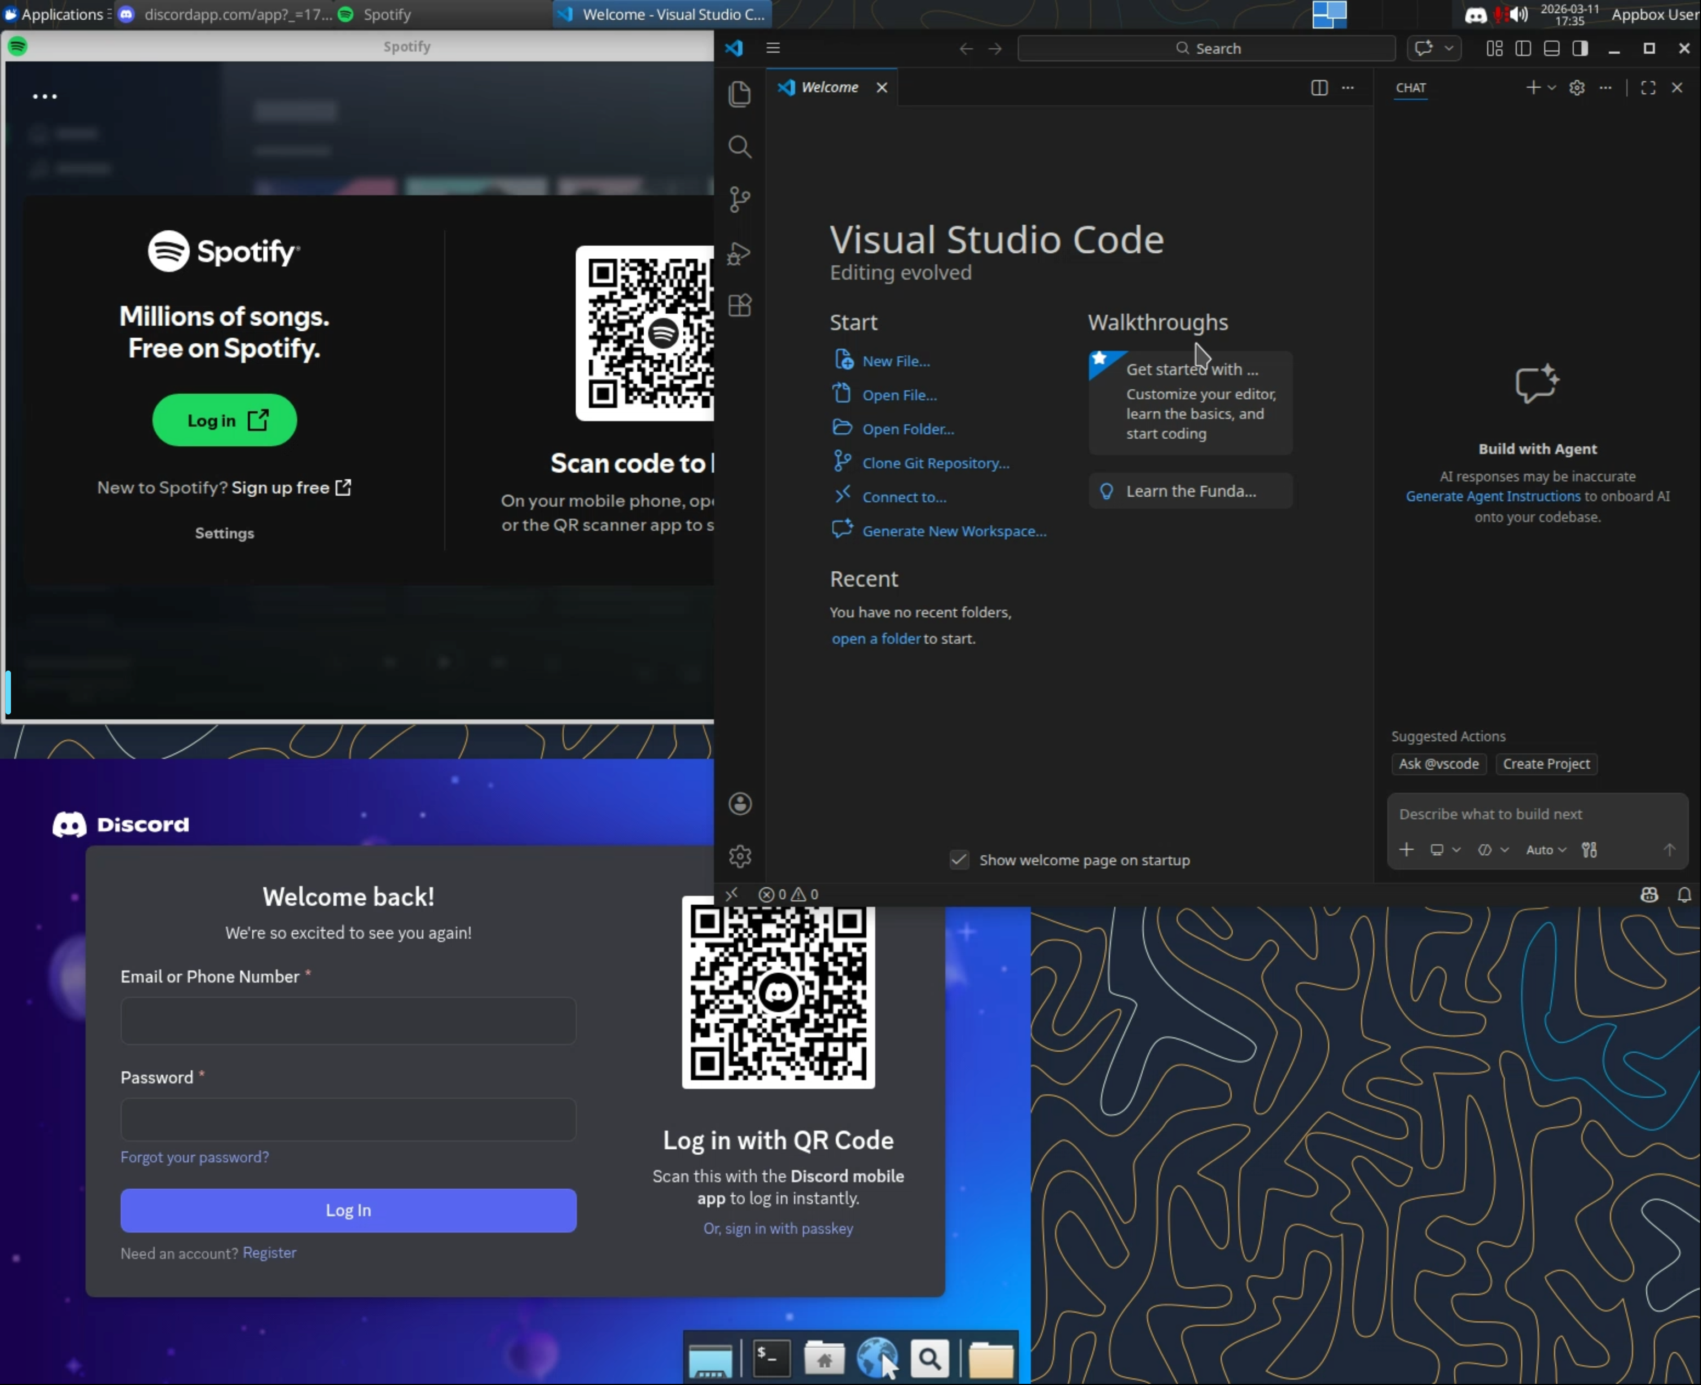The image size is (1701, 1385).
Task: Open the Manage gear in VS Code activity bar
Action: pyautogui.click(x=740, y=856)
